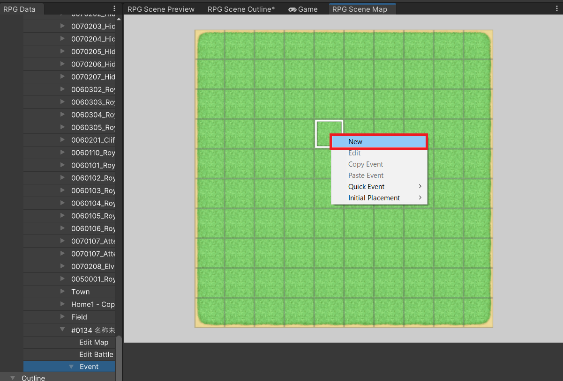Collapse the #0134 map entry
The image size is (563, 381).
point(62,330)
